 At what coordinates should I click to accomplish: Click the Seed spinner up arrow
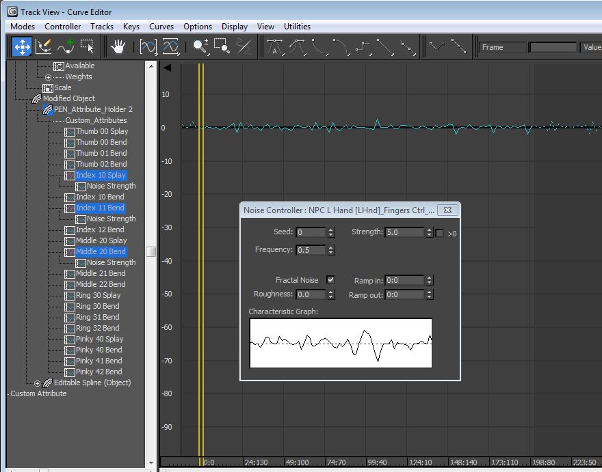coord(330,230)
